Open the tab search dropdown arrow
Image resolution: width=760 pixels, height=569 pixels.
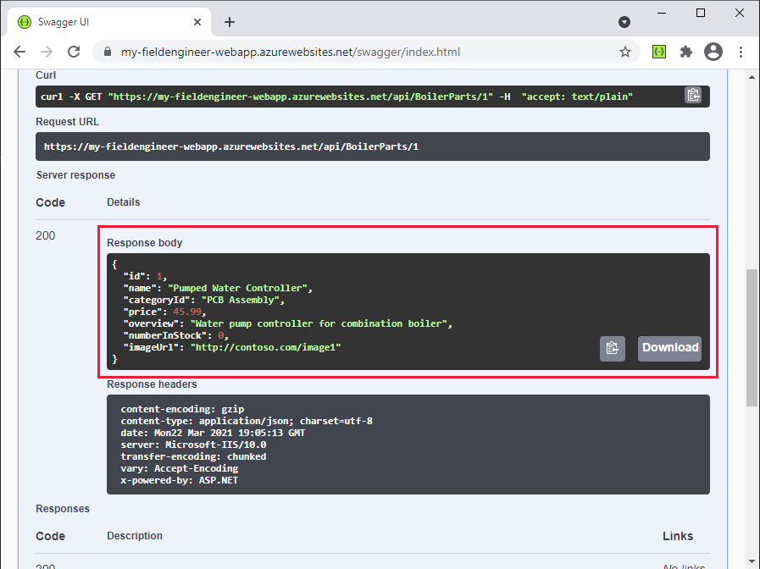[x=624, y=22]
